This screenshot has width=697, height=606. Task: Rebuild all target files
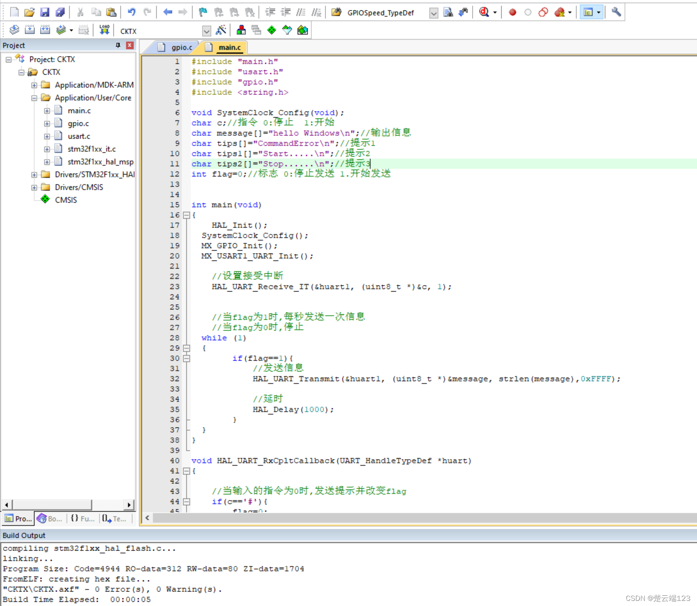tap(45, 30)
